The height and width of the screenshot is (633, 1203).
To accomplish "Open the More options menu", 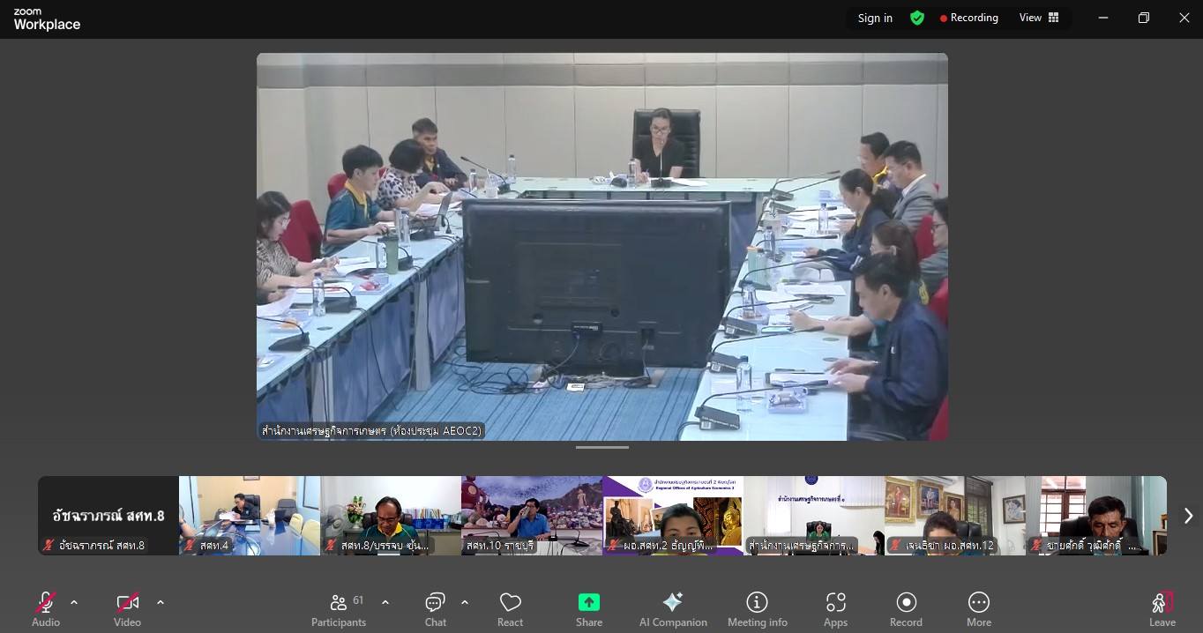I will 978,609.
